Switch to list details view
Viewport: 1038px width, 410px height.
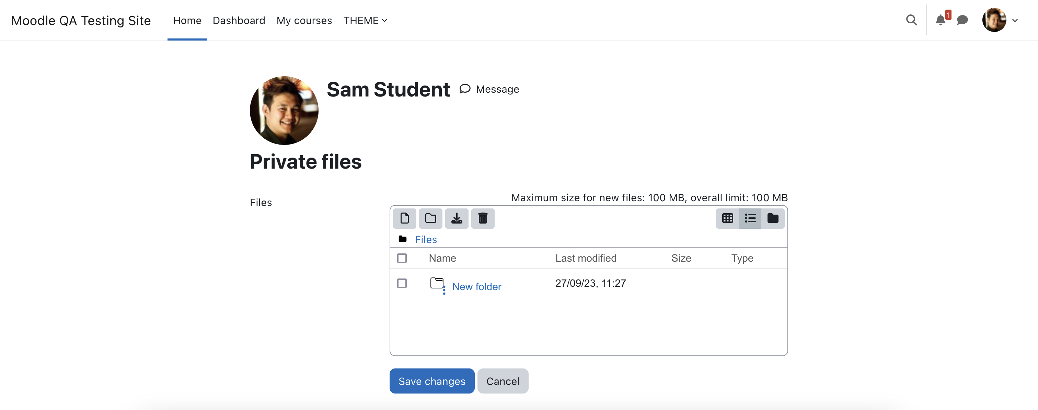750,218
